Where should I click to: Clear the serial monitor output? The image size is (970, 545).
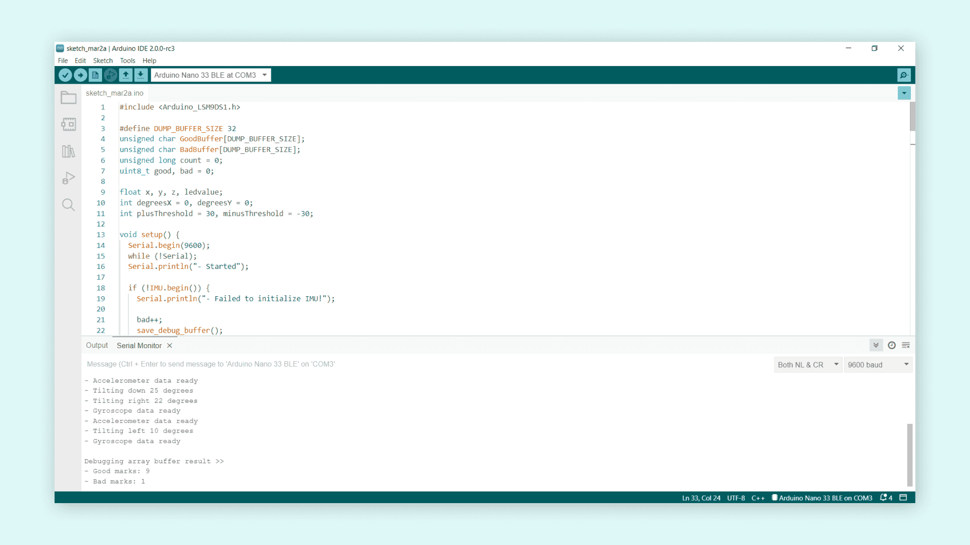[906, 345]
